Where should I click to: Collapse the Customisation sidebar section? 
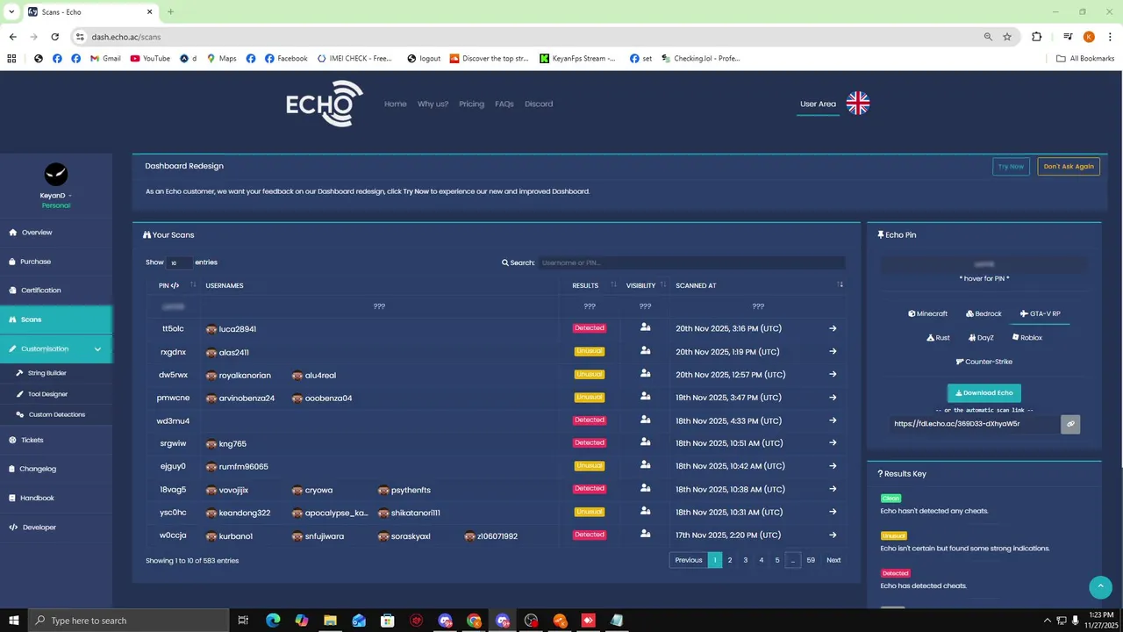tap(56, 348)
